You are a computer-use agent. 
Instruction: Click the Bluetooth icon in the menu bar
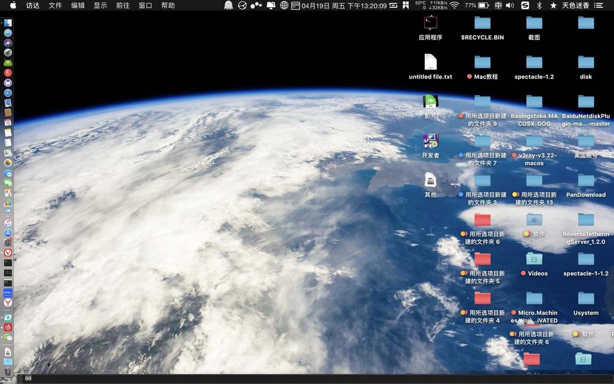pos(539,6)
